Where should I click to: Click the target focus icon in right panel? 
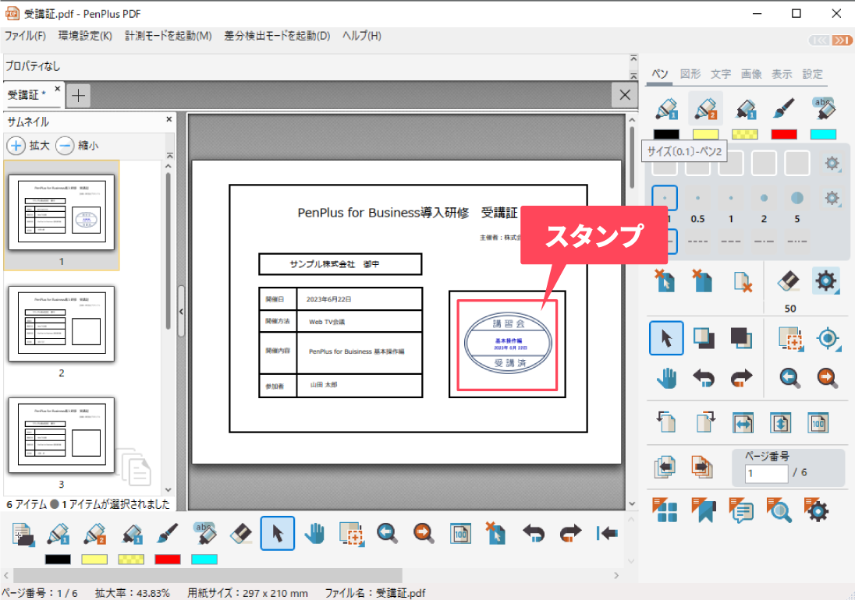[x=828, y=339]
